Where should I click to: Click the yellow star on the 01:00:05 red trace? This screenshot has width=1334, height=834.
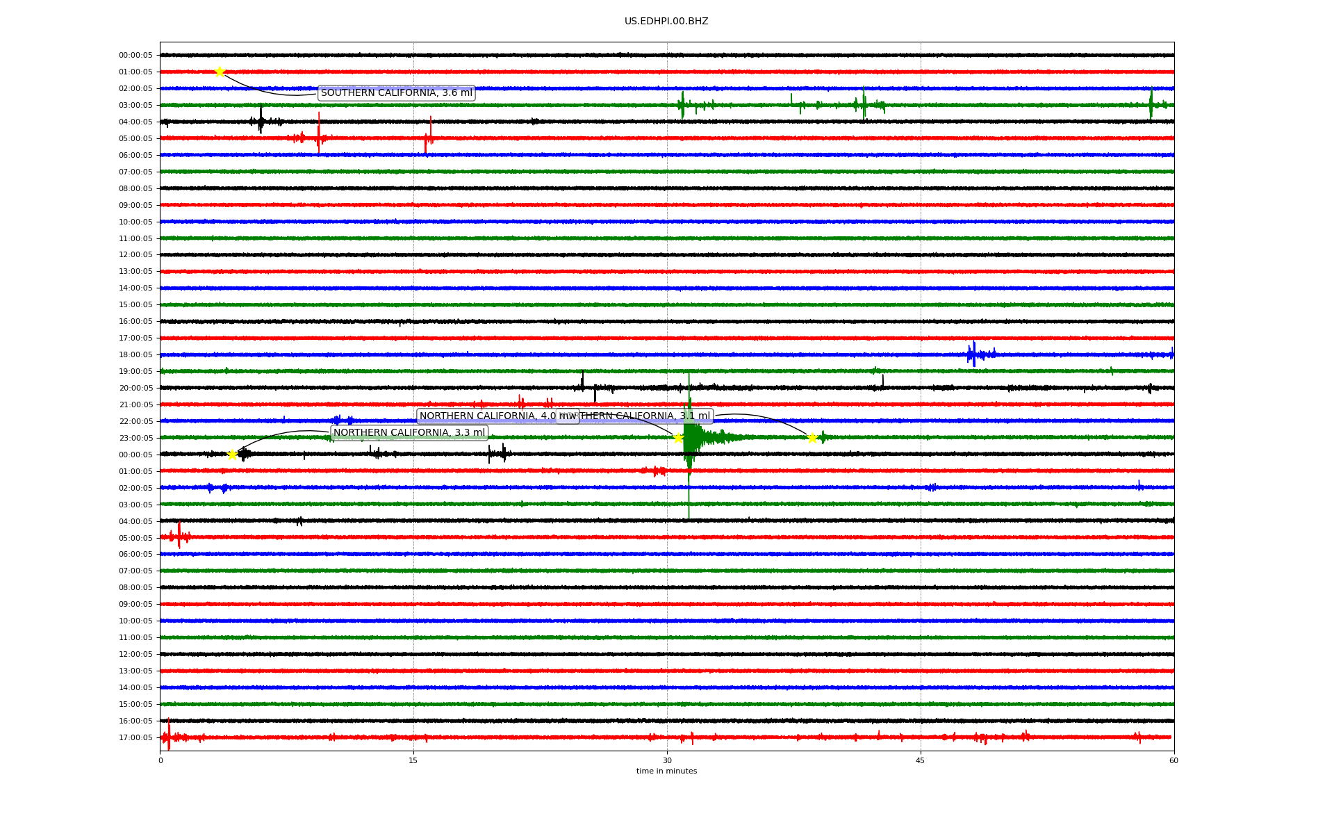(220, 72)
